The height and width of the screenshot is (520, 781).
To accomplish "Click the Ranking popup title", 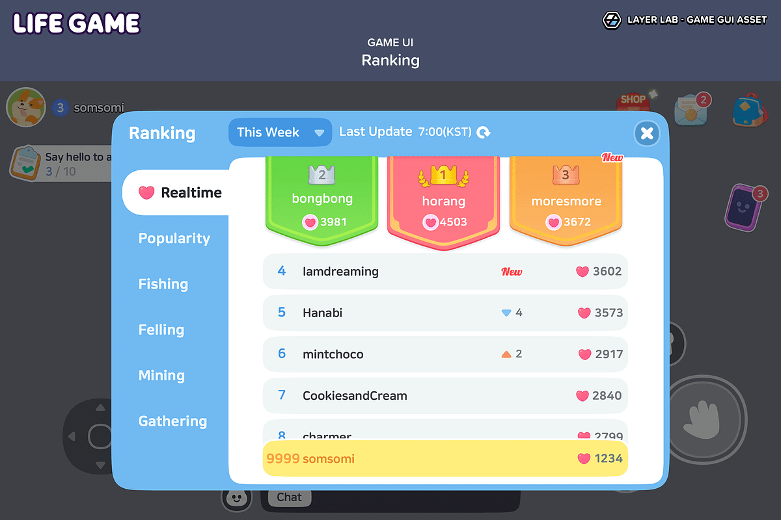I will click(162, 133).
